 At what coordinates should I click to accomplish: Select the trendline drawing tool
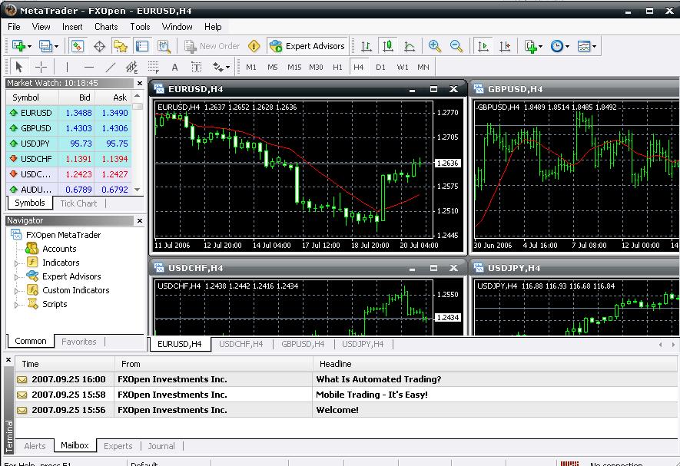tap(109, 67)
